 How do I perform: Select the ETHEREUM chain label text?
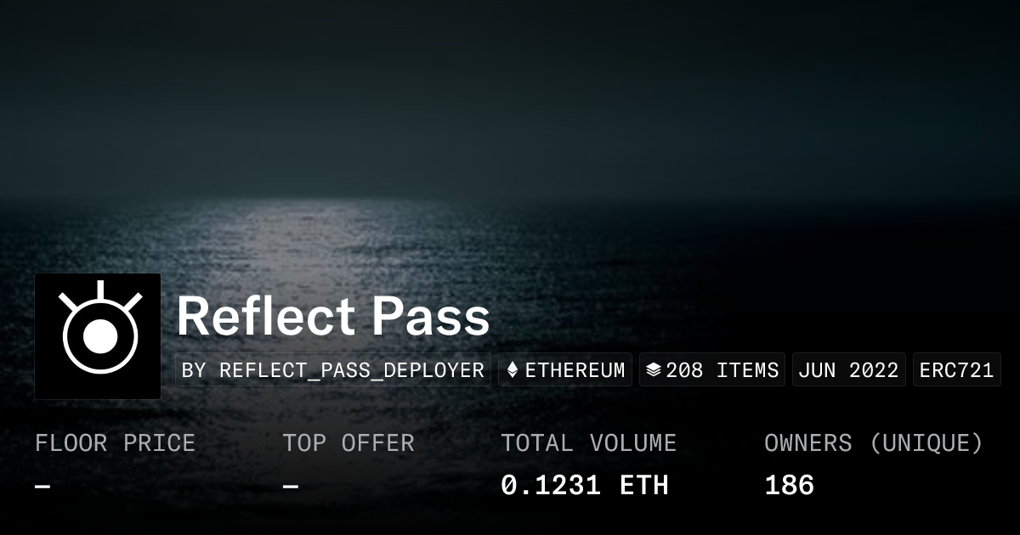point(575,370)
